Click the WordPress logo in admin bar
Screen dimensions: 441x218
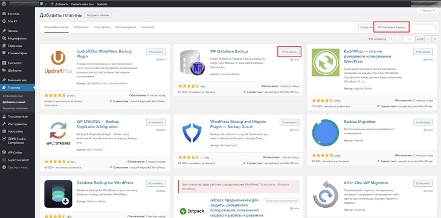click(x=4, y=4)
